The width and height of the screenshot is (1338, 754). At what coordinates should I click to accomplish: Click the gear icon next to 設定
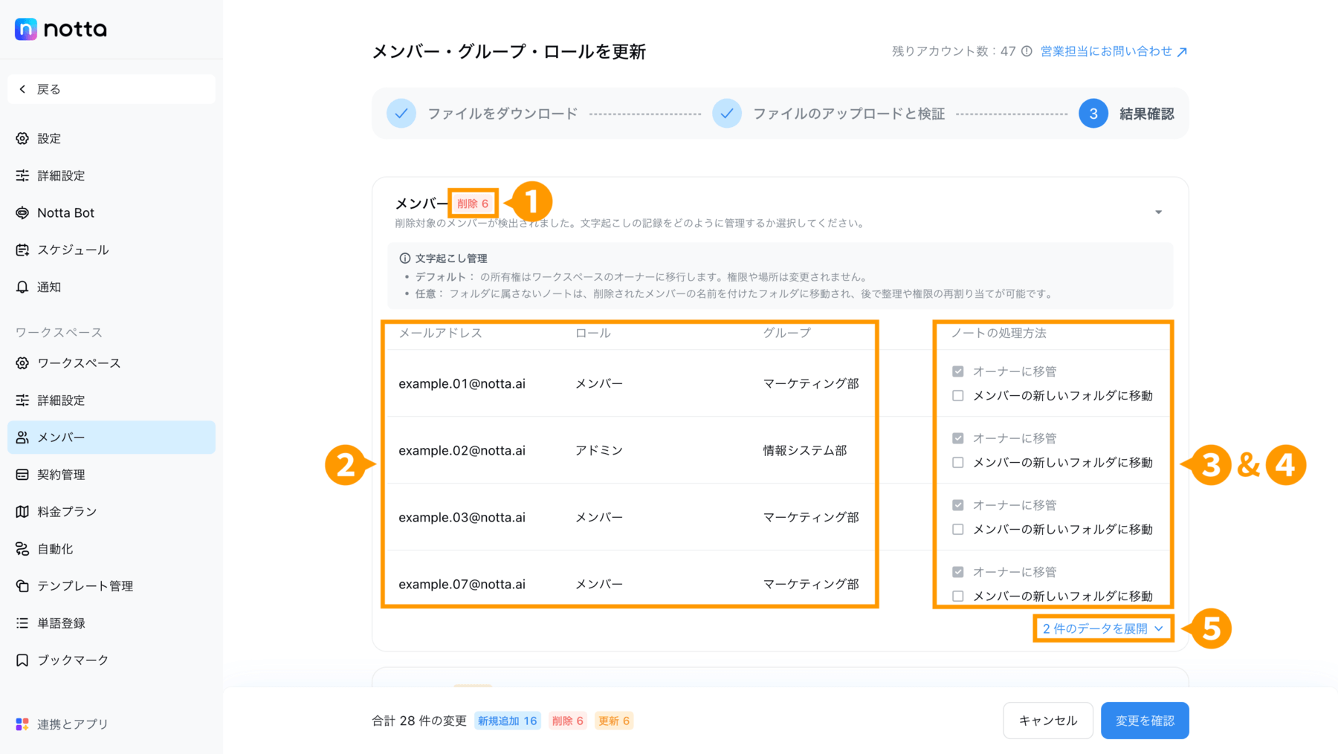[22, 138]
